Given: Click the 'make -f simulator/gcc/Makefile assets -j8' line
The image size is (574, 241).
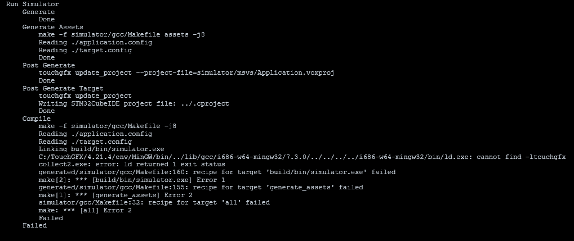Looking at the screenshot, I should (122, 34).
